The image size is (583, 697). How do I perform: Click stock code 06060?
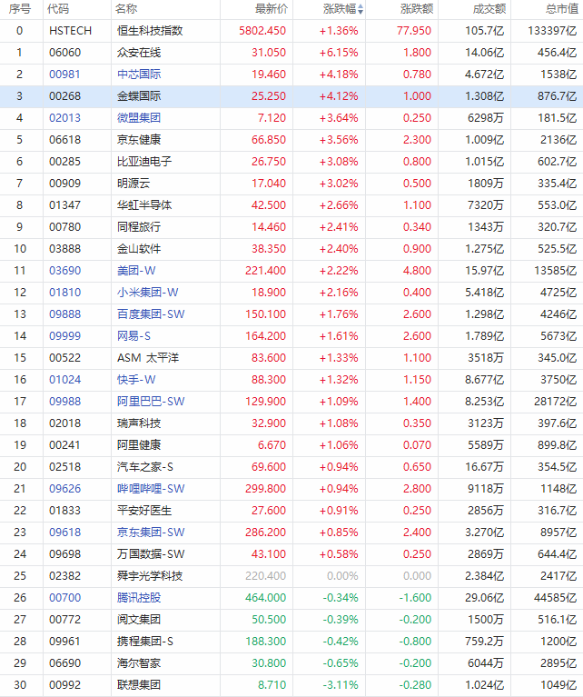[64, 53]
